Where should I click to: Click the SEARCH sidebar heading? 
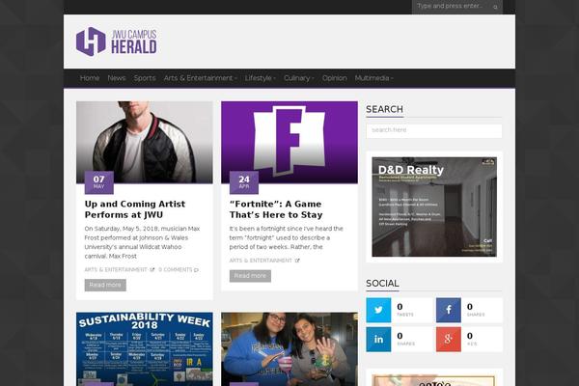click(384, 109)
